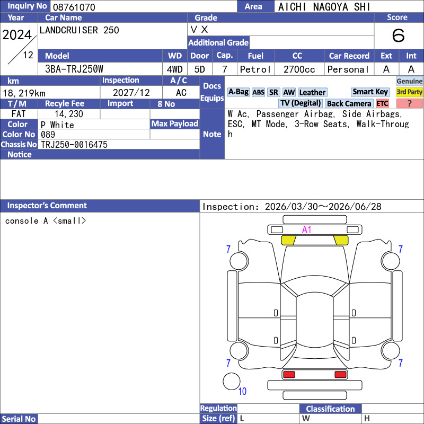The image size is (424, 424).
Task: Toggle the Genuine legend label
Action: pos(410,81)
